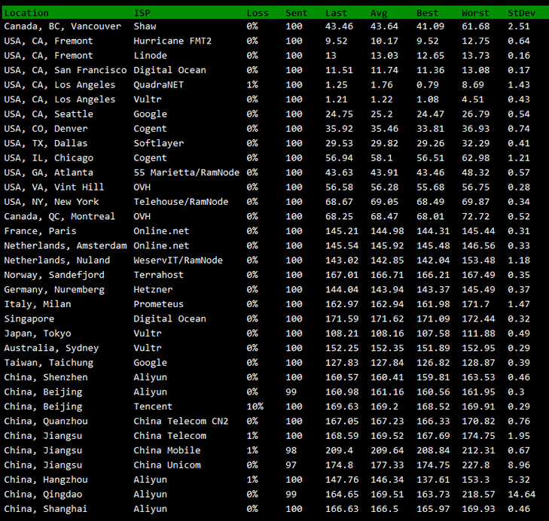The width and height of the screenshot is (549, 521).
Task: Click the 227.8 worst value for China Unicom
Action: coord(475,466)
